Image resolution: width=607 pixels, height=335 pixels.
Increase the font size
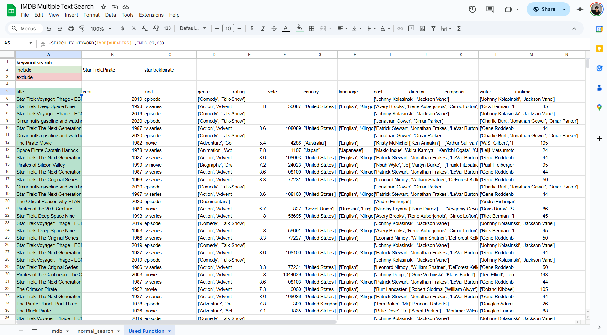pyautogui.click(x=239, y=29)
